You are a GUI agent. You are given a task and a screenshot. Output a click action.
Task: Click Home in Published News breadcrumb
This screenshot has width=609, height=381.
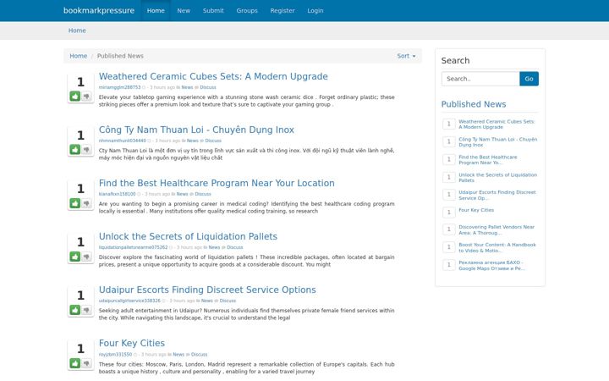(x=78, y=56)
